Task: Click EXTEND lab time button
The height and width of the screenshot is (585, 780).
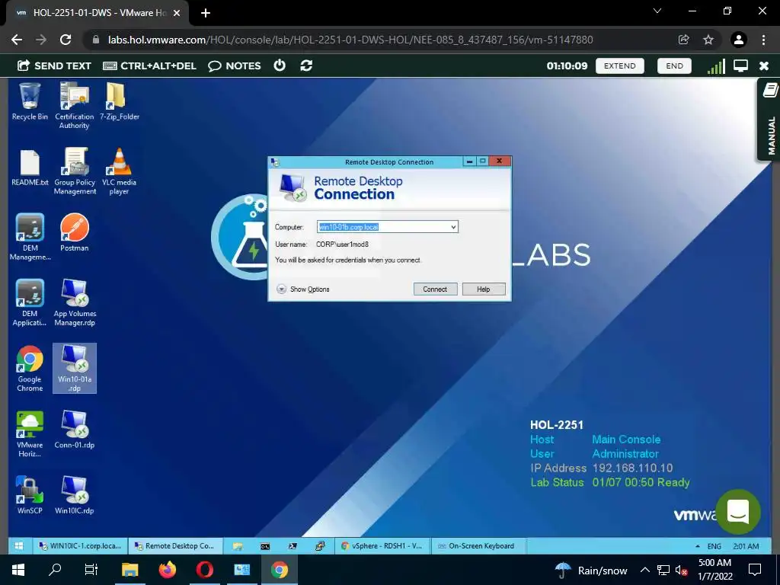Action: tap(620, 66)
